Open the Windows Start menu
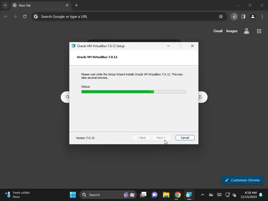268x201 pixels. [73, 195]
